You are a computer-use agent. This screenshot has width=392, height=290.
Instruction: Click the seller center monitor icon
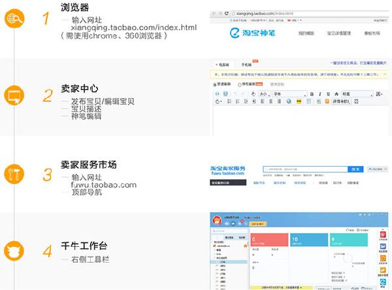point(14,95)
